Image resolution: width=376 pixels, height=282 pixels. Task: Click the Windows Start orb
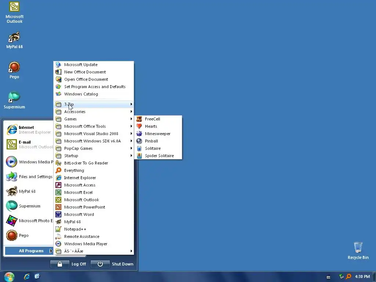[x=9, y=277]
